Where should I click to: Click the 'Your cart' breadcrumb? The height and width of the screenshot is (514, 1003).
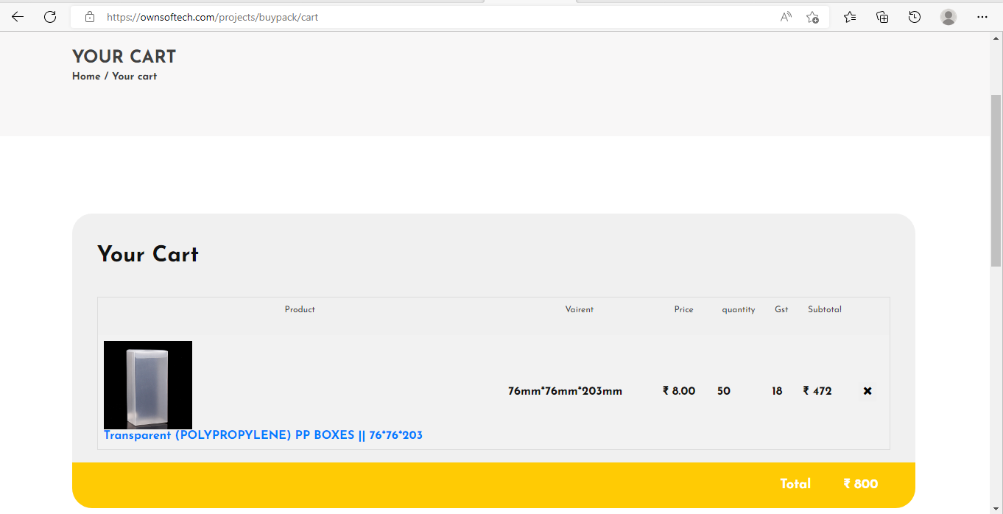(x=134, y=76)
